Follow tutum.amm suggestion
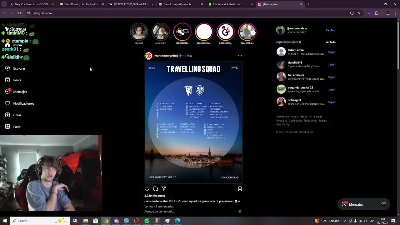 tap(332, 52)
